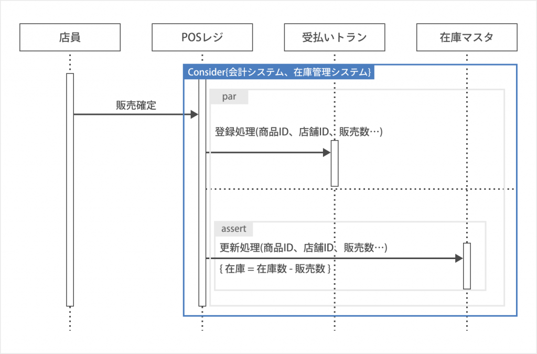
Task: Click the 販売確定 arrowhead at POSレジ
Action: [x=194, y=114]
